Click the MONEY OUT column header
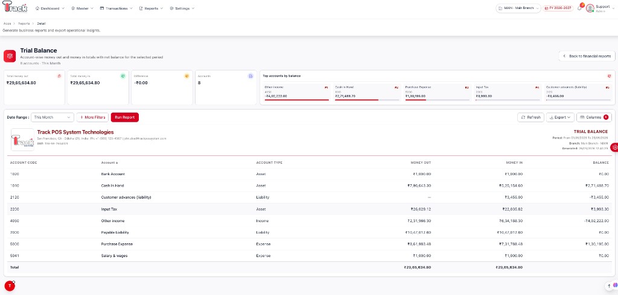618x295 pixels. click(421, 163)
